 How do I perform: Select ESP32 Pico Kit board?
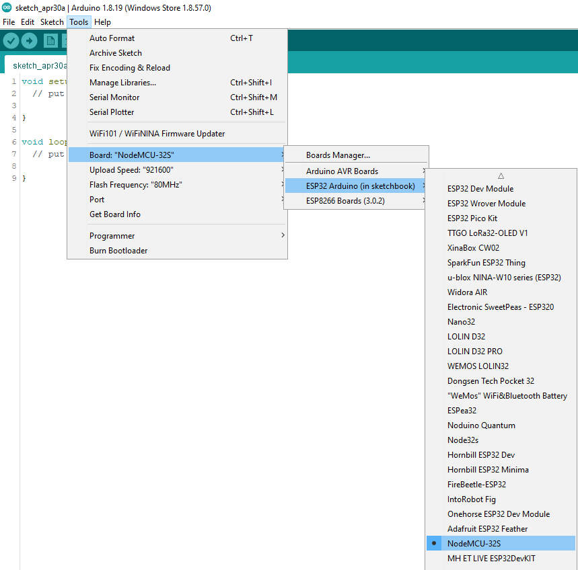coord(501,218)
